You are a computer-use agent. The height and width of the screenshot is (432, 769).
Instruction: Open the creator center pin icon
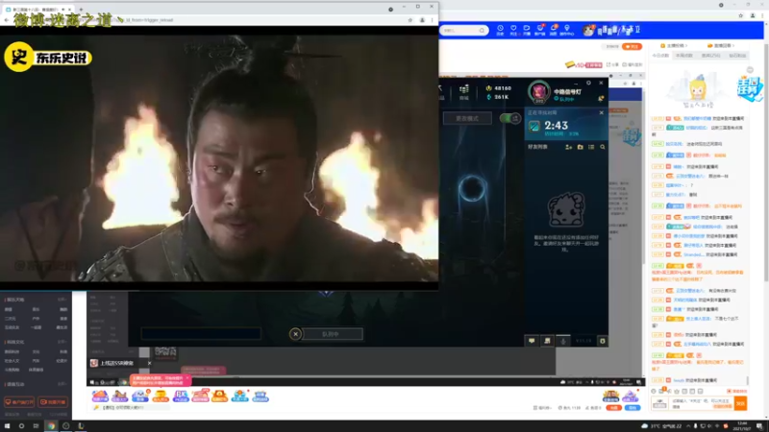point(567,29)
